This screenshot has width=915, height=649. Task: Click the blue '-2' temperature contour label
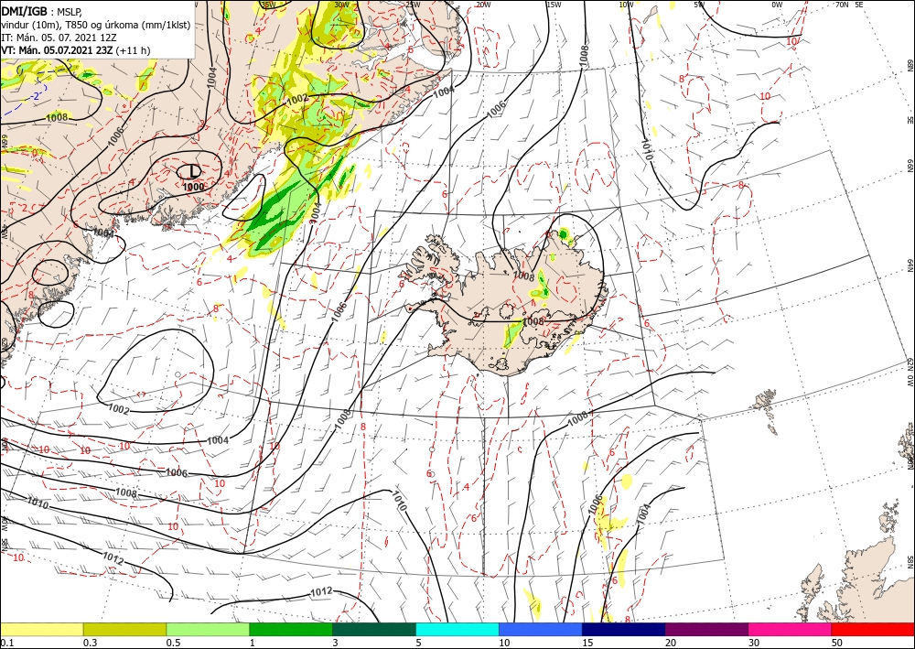(x=36, y=96)
